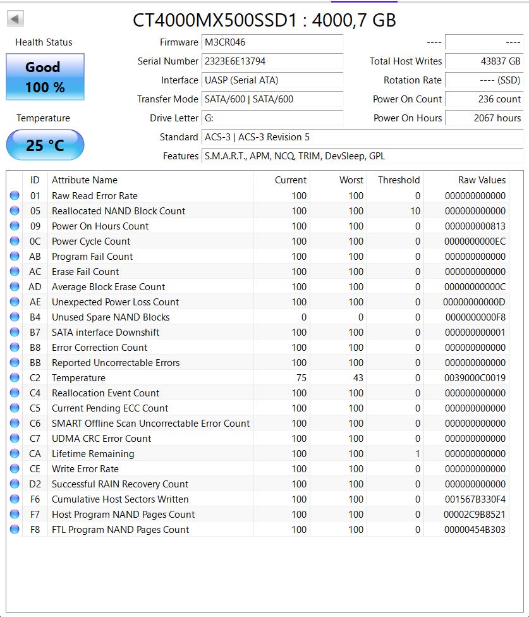Click raw value 0000000000EC
Image resolution: width=529 pixels, height=617 pixels.
475,241
